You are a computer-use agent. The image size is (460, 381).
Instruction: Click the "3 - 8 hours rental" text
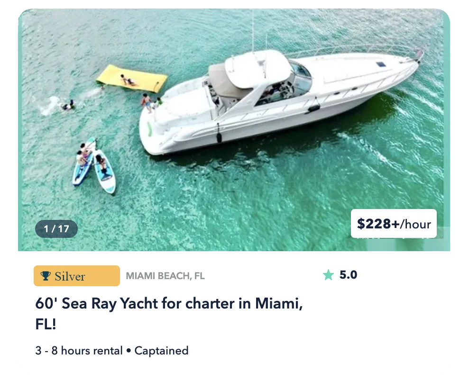(79, 351)
